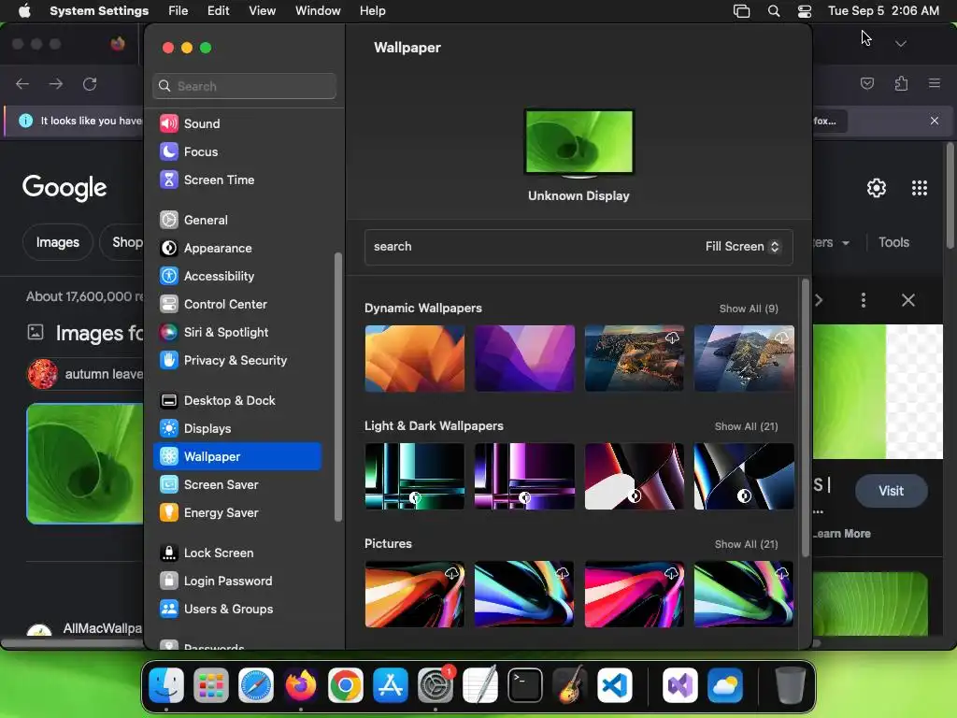Click Tools in Google search results

(893, 242)
